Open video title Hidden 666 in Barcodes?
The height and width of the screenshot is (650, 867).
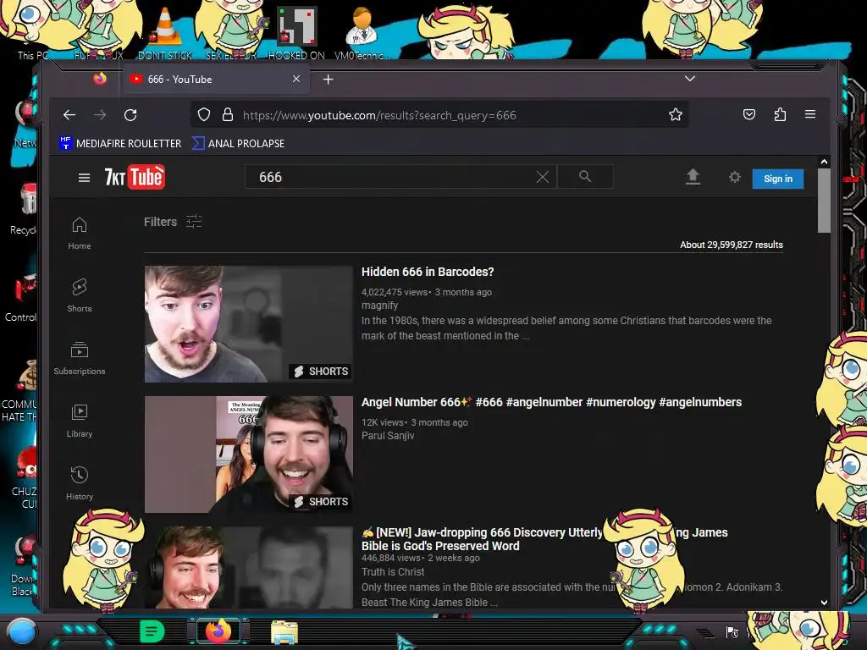(428, 272)
